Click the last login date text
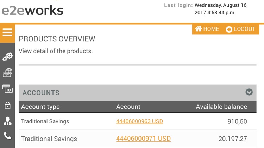The image size is (264, 148). pos(221,9)
